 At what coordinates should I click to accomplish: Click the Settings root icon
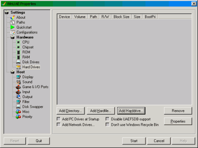[6, 13]
